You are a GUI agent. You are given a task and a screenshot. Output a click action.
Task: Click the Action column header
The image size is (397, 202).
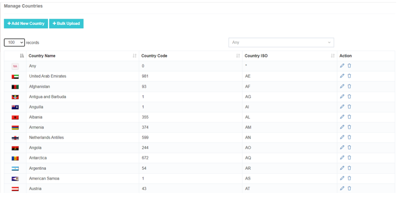(x=345, y=56)
